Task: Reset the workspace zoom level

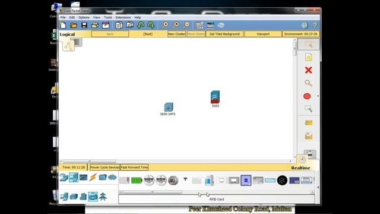Action: point(176,25)
